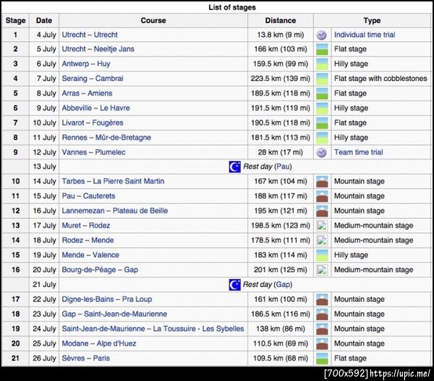Click the hilly stage icon in the Mende – Valence row
The image size is (434, 381).
coord(322,255)
